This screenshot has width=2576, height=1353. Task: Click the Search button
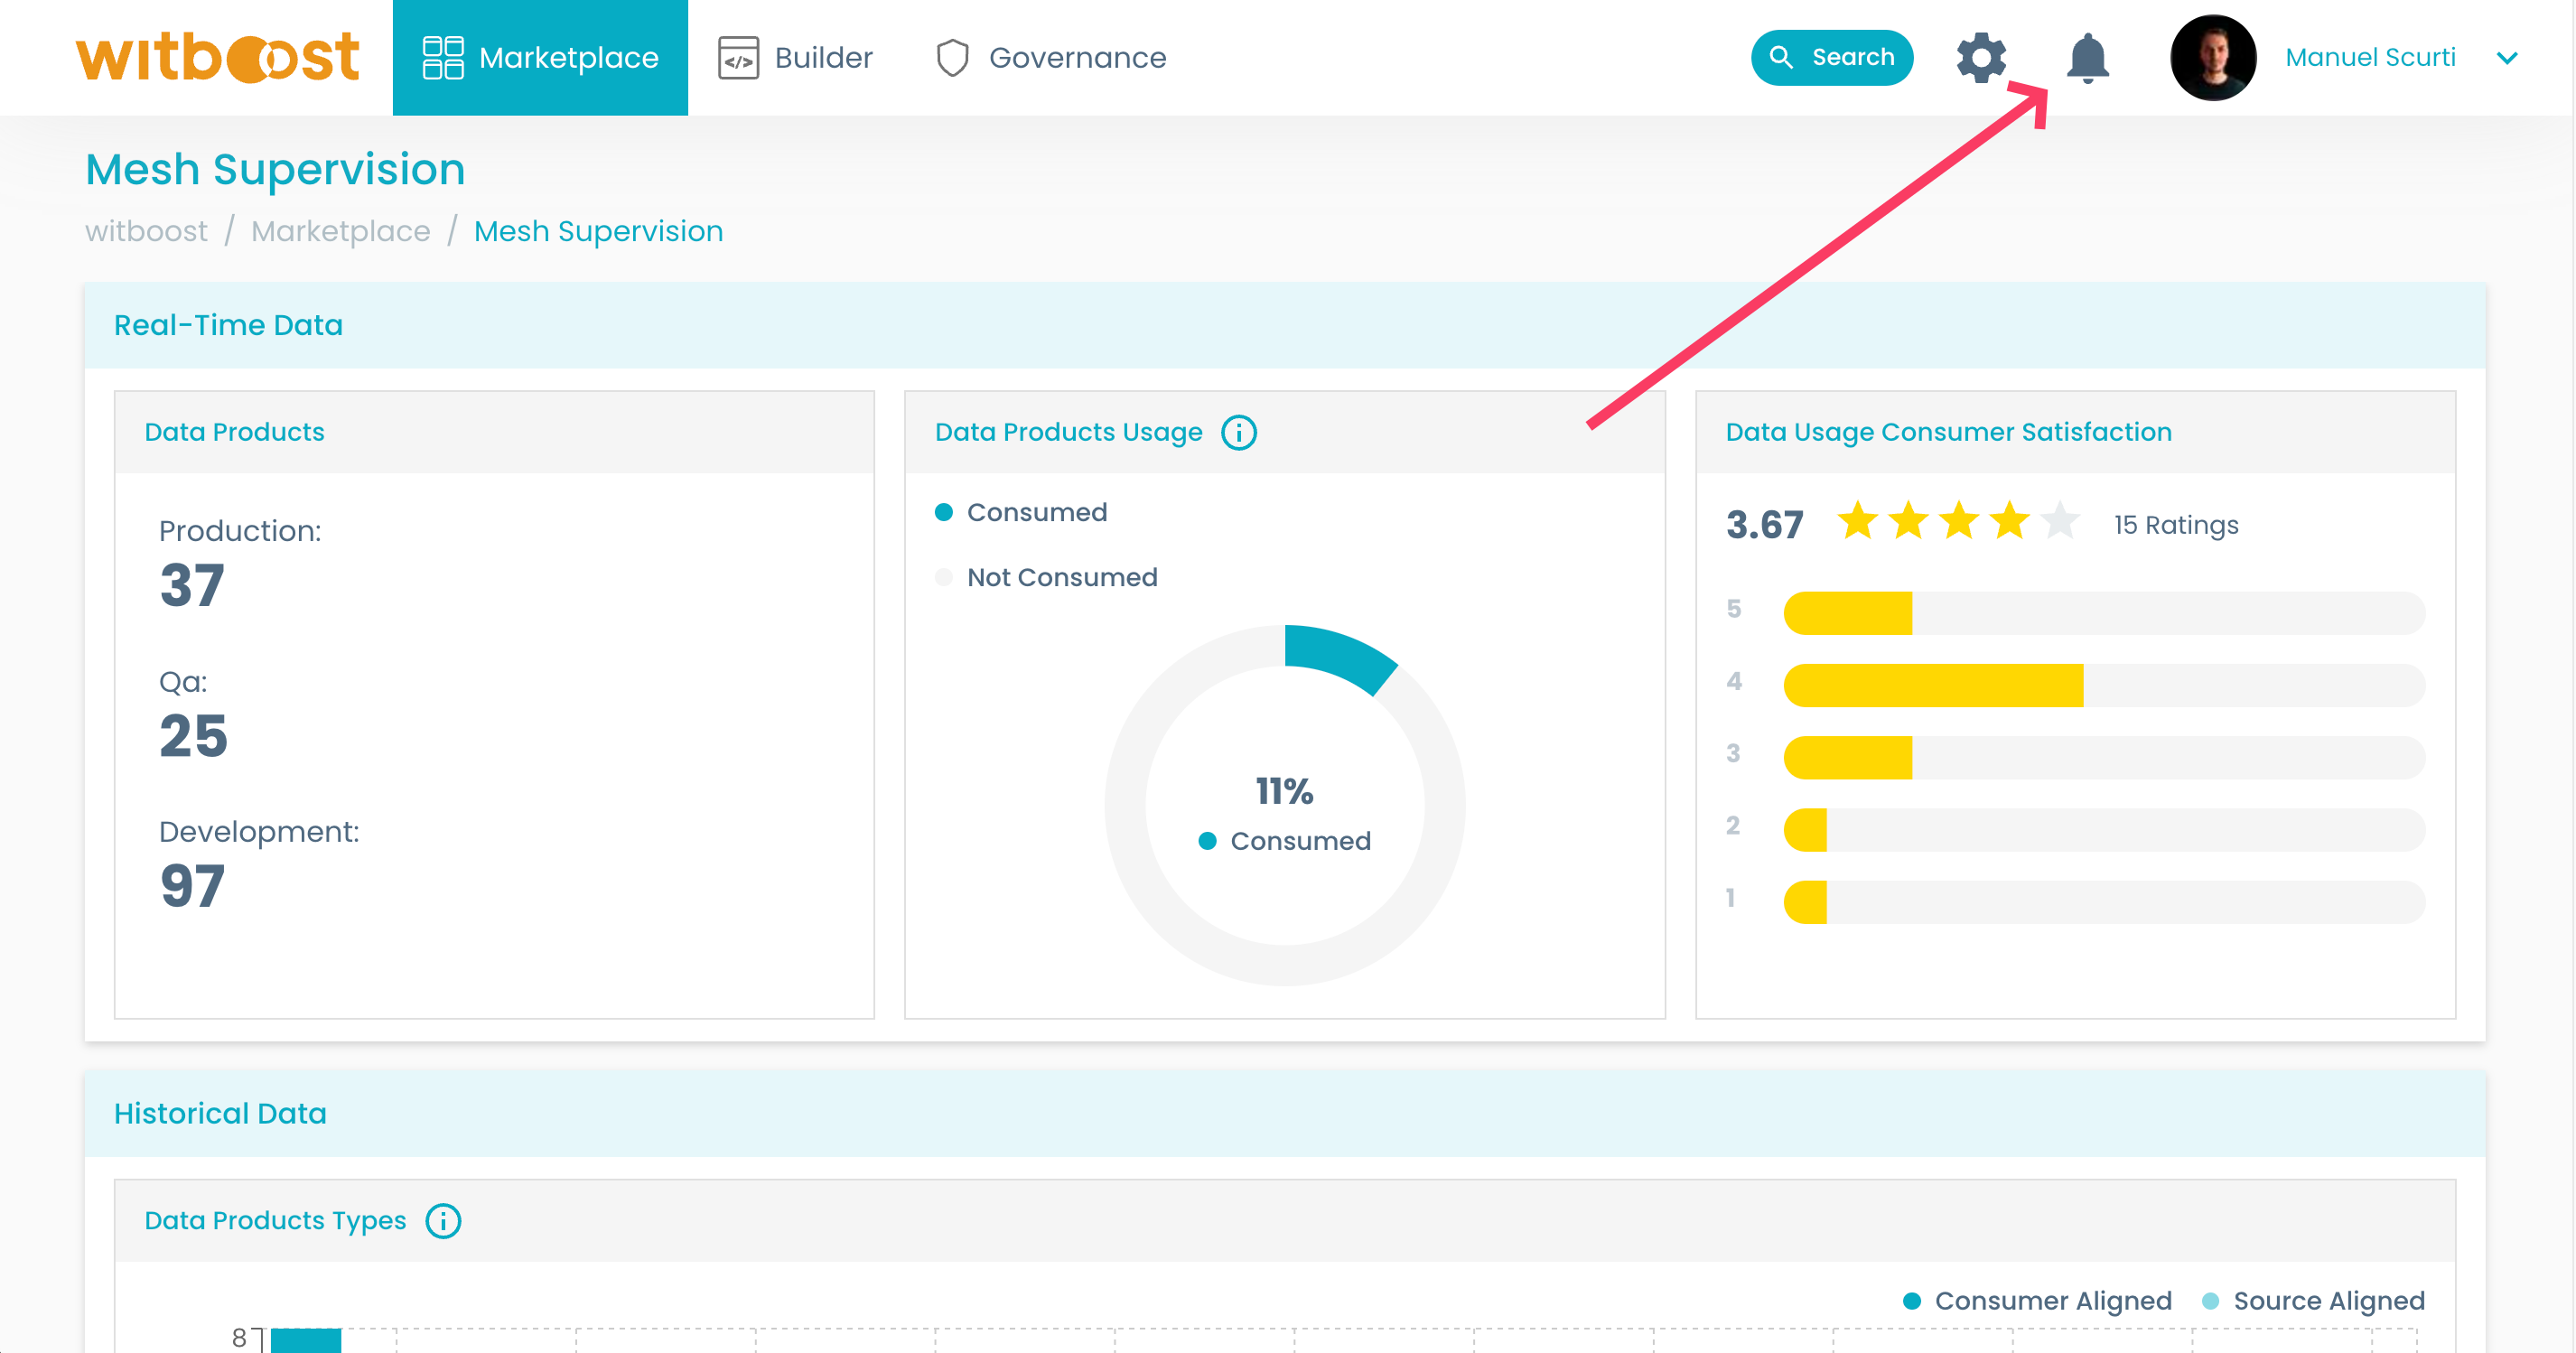[1831, 58]
